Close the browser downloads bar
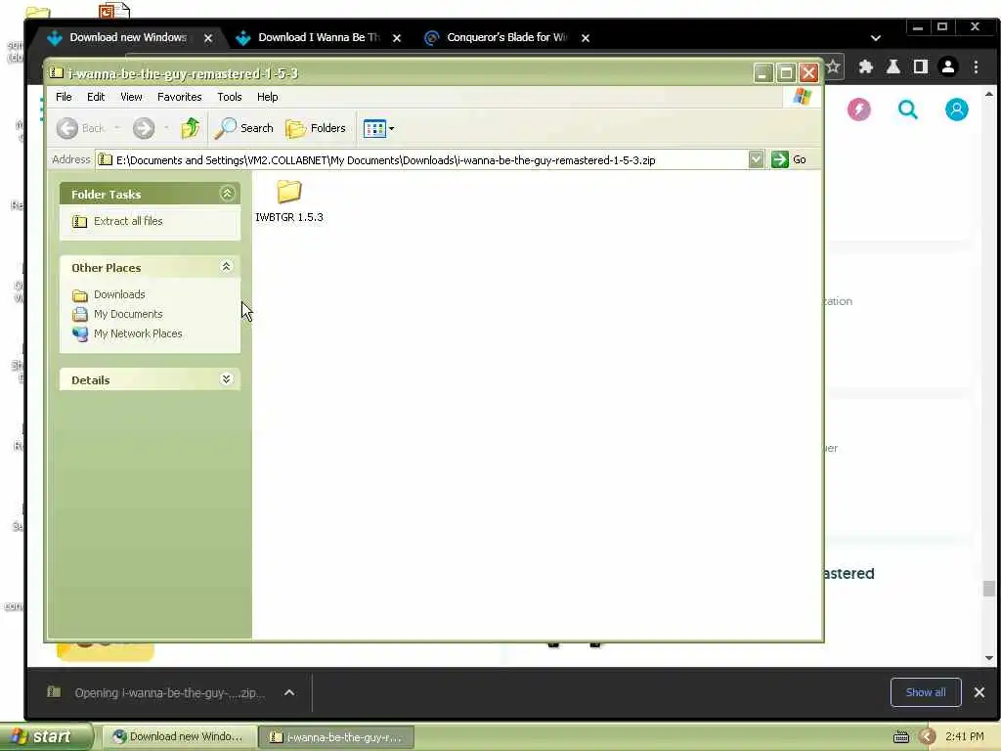 pyautogui.click(x=979, y=692)
